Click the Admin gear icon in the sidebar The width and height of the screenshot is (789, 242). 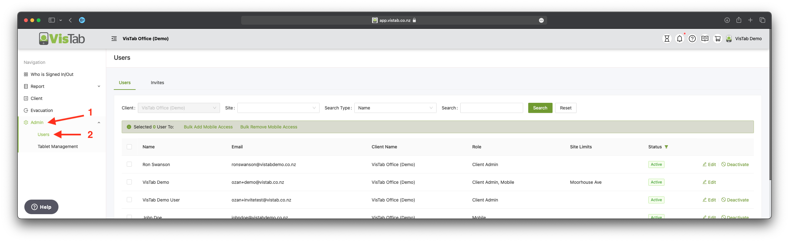[x=26, y=122]
